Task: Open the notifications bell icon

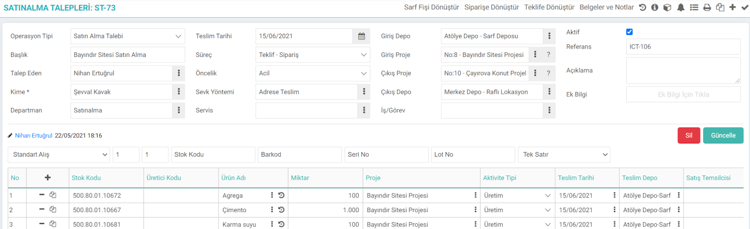Action: (x=681, y=7)
